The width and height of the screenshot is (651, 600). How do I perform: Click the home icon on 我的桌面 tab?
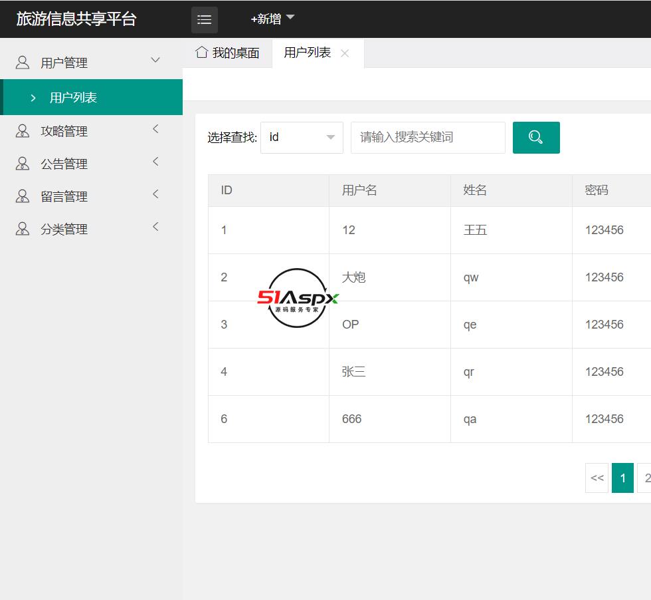[202, 53]
